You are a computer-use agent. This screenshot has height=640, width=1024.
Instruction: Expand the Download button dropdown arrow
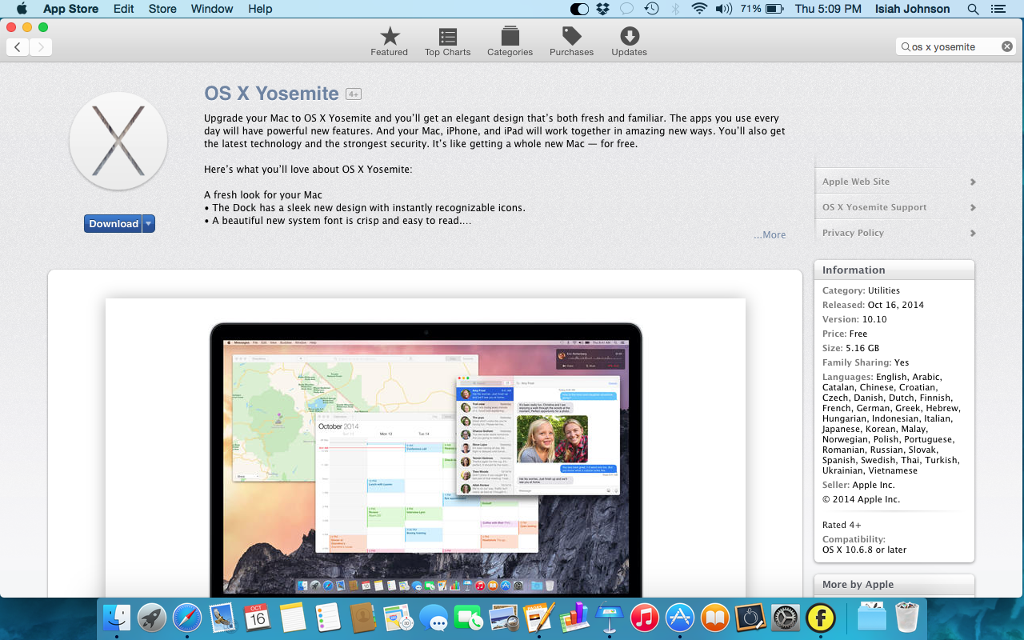point(149,224)
